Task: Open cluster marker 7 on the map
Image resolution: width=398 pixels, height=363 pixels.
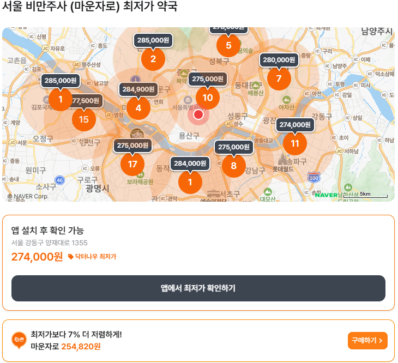Action: tap(279, 78)
